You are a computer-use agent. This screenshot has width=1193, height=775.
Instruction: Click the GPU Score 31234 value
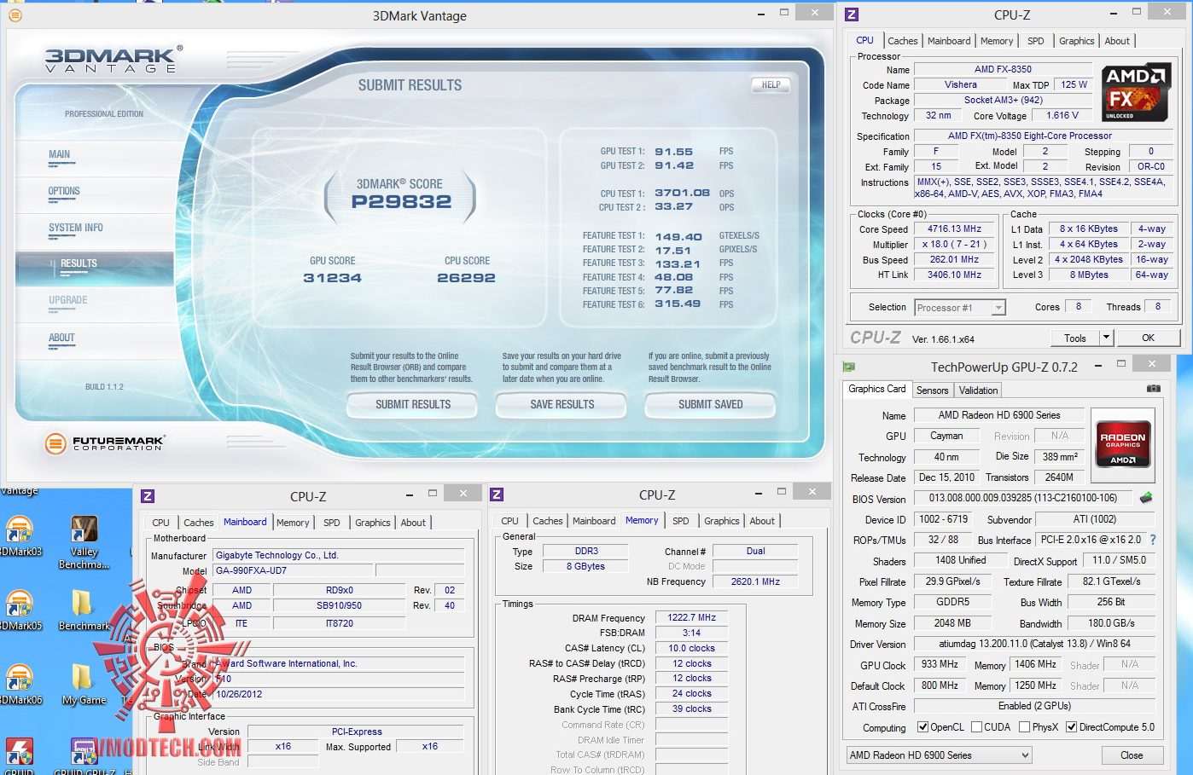click(332, 278)
